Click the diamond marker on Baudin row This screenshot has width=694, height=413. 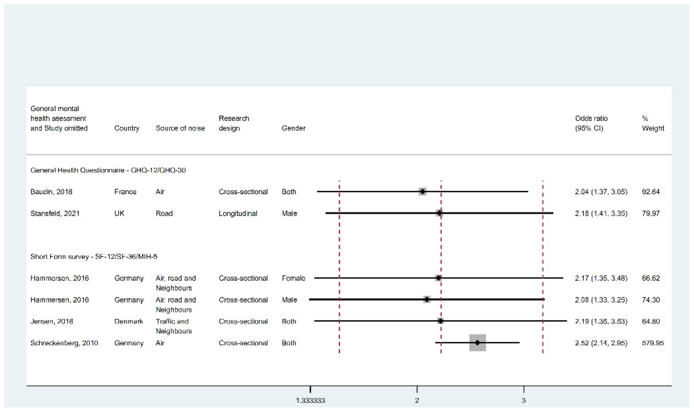pyautogui.click(x=423, y=191)
